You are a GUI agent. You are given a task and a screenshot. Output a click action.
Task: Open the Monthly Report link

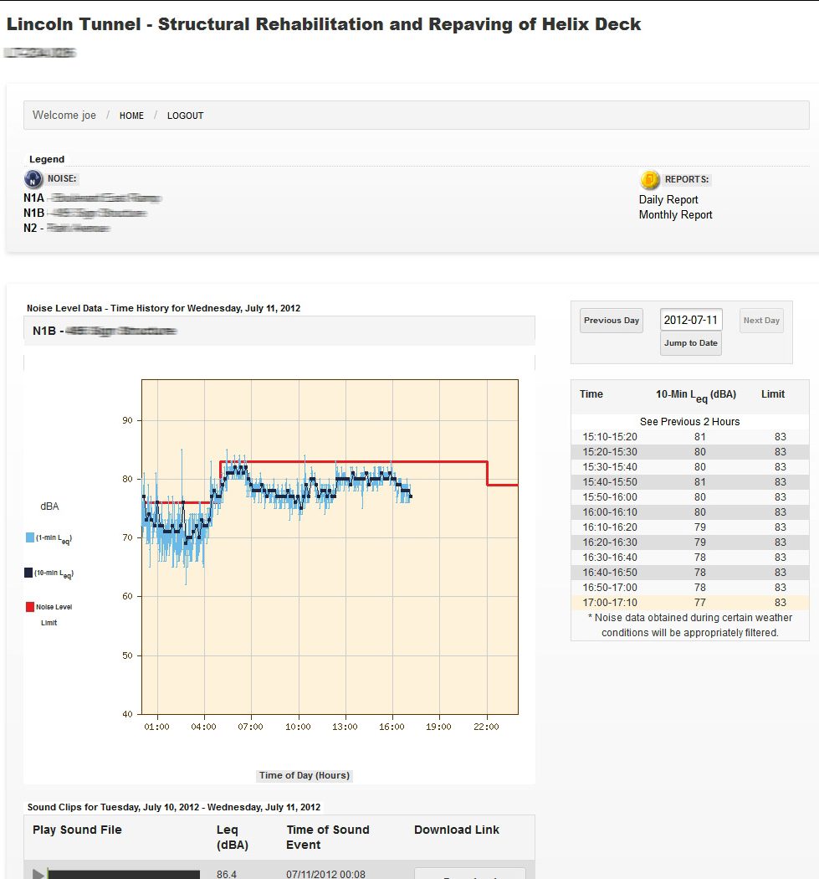point(675,214)
